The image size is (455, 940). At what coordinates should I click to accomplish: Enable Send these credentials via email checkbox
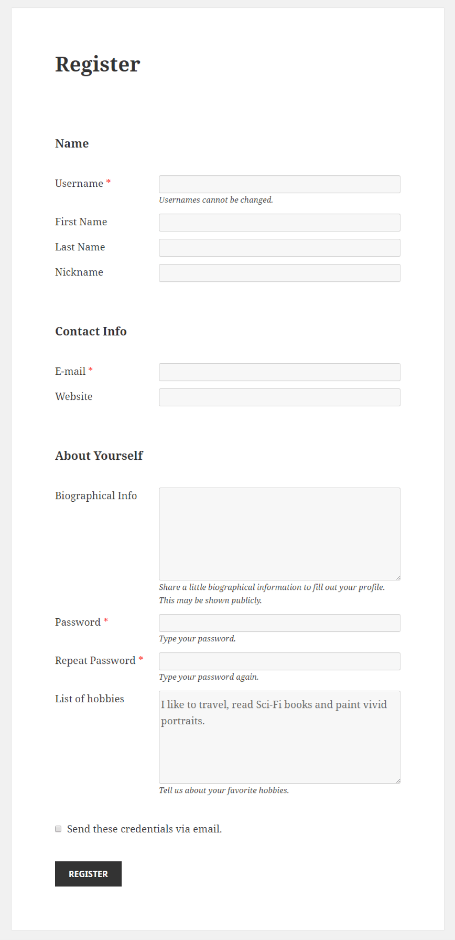tap(58, 829)
